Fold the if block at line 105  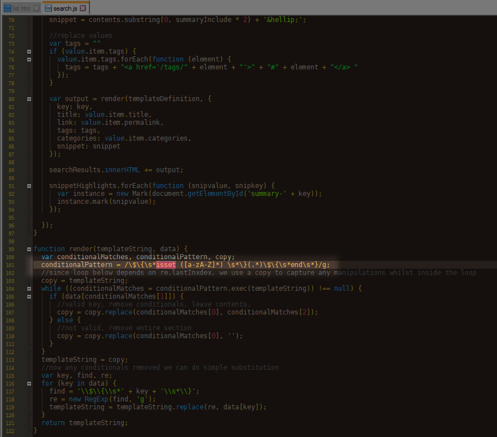[29, 296]
